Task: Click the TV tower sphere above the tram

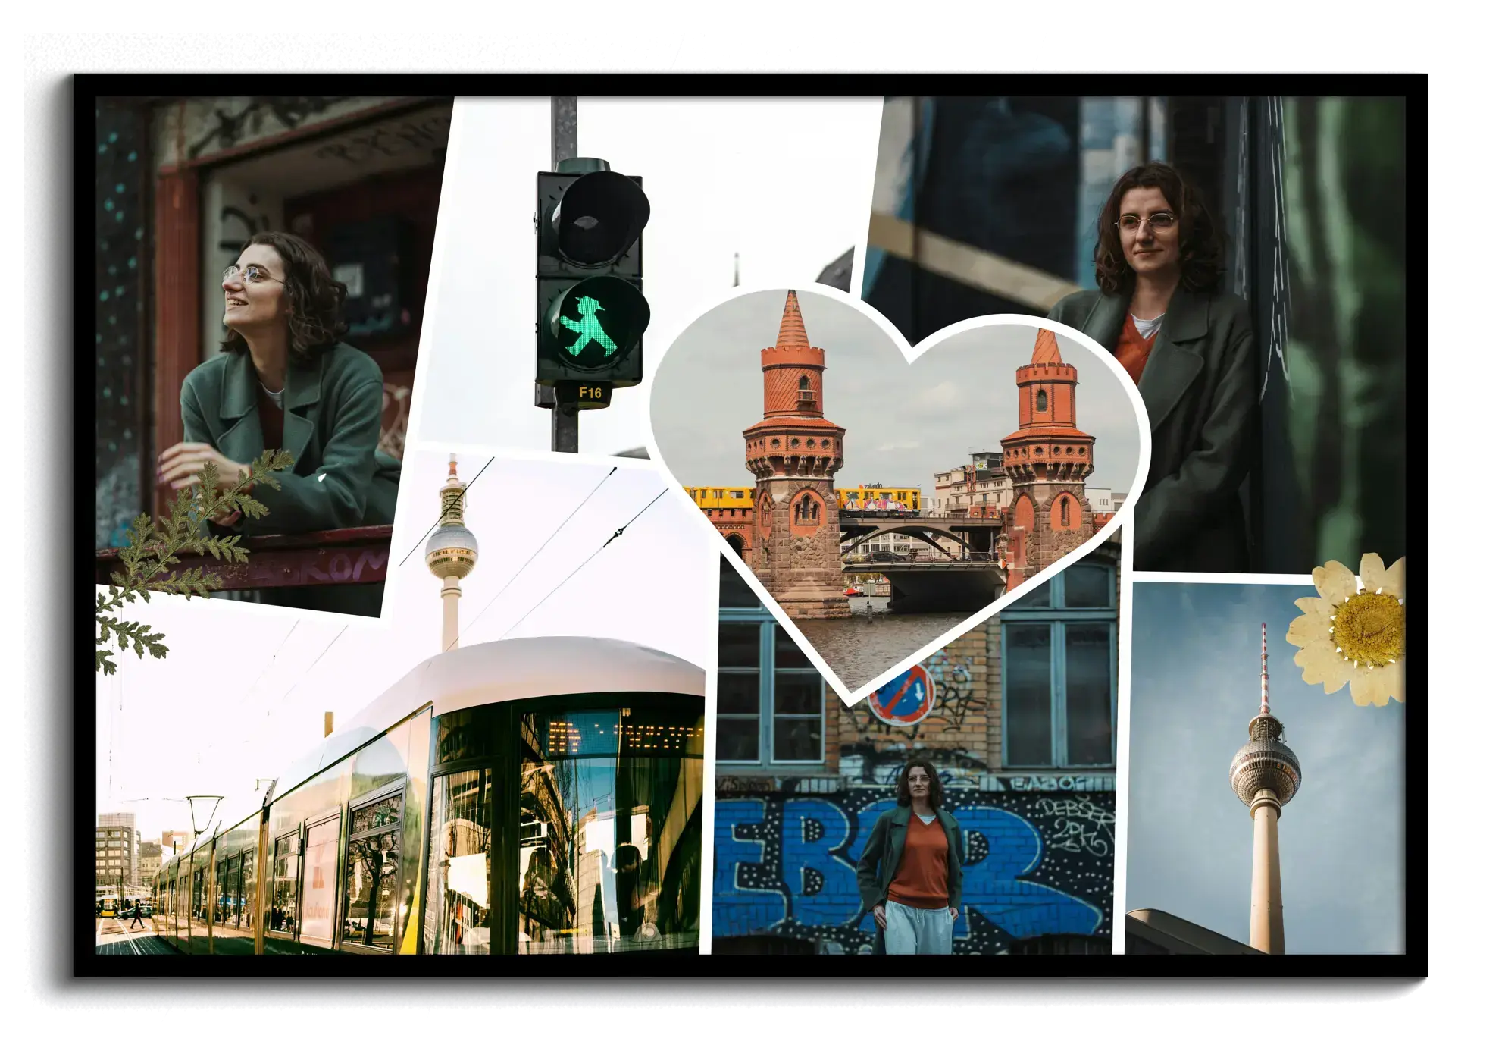Action: point(451,550)
